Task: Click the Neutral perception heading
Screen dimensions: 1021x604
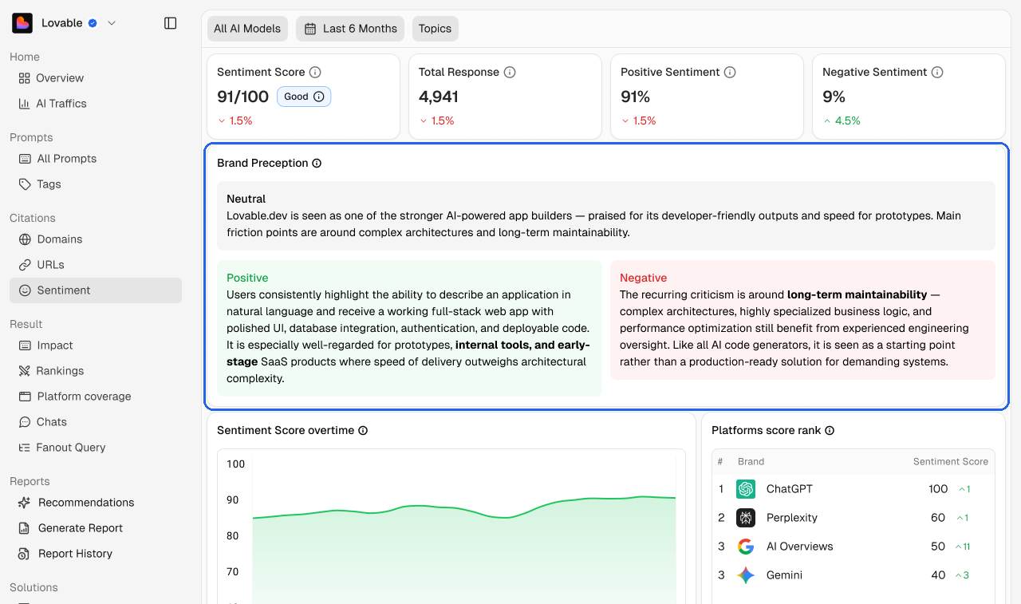Action: (246, 199)
